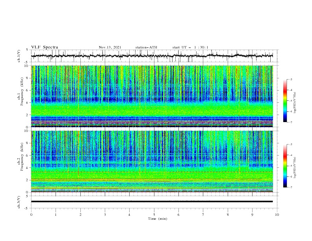The height and width of the screenshot is (241, 312).
Task: Click time axis tick label "2"
Action: [x=80, y=215]
